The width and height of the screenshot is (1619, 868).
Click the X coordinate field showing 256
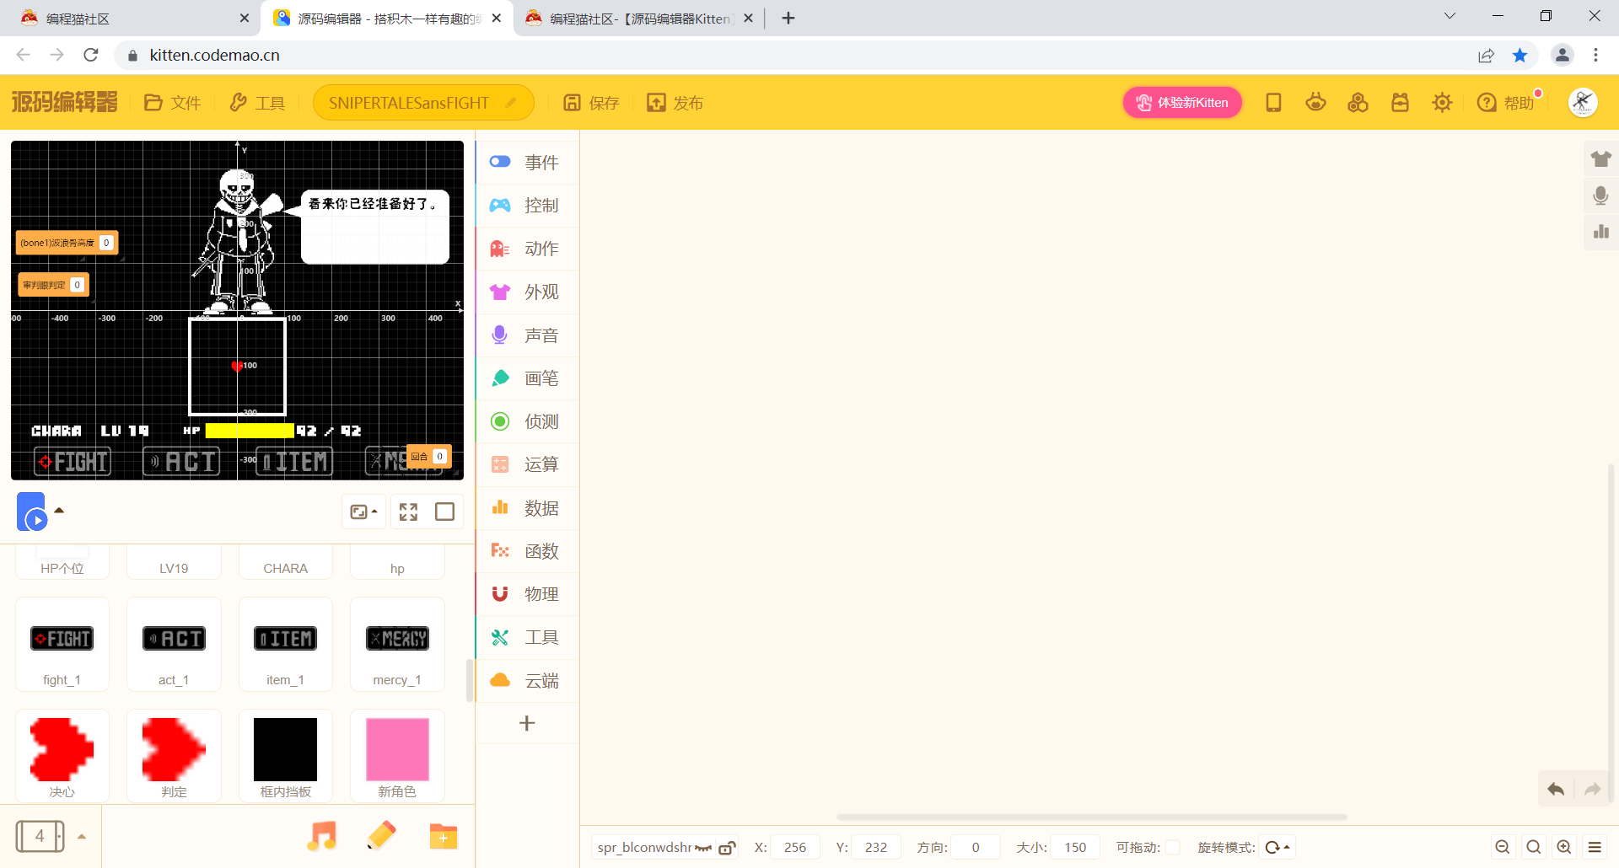click(x=795, y=847)
